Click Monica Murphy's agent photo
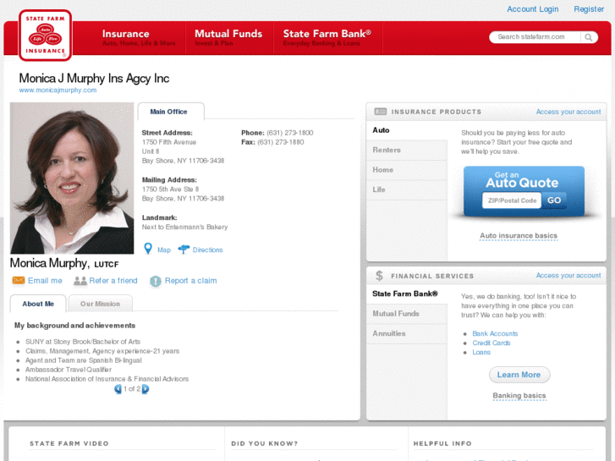 [x=72, y=178]
